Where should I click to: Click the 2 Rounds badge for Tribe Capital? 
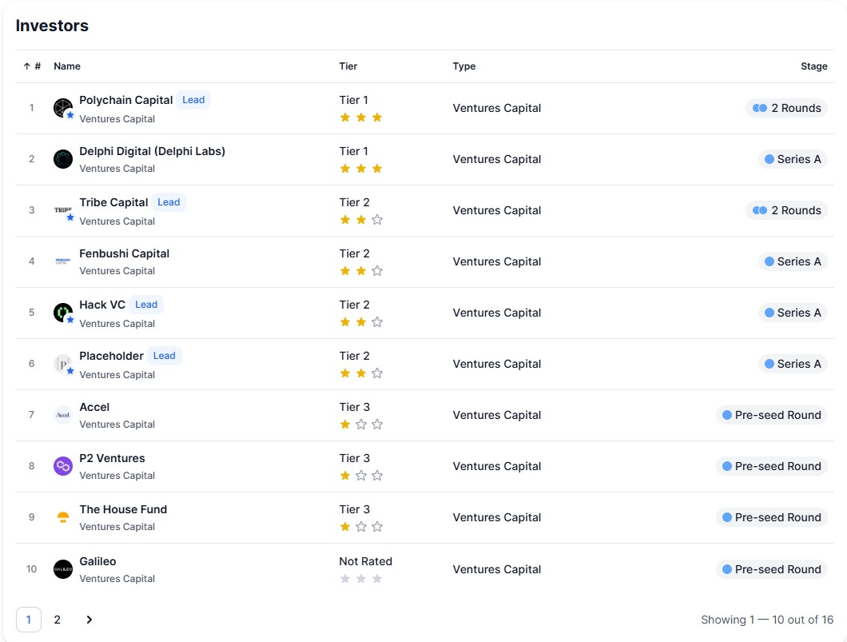(x=786, y=210)
